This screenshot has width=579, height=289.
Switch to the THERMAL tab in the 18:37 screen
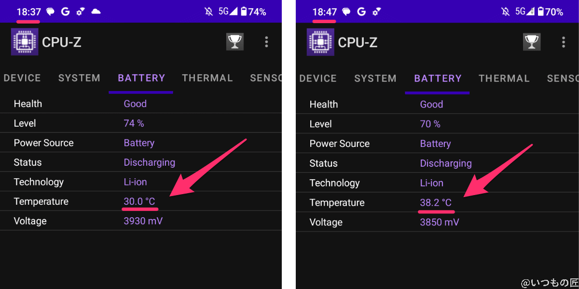pos(207,78)
